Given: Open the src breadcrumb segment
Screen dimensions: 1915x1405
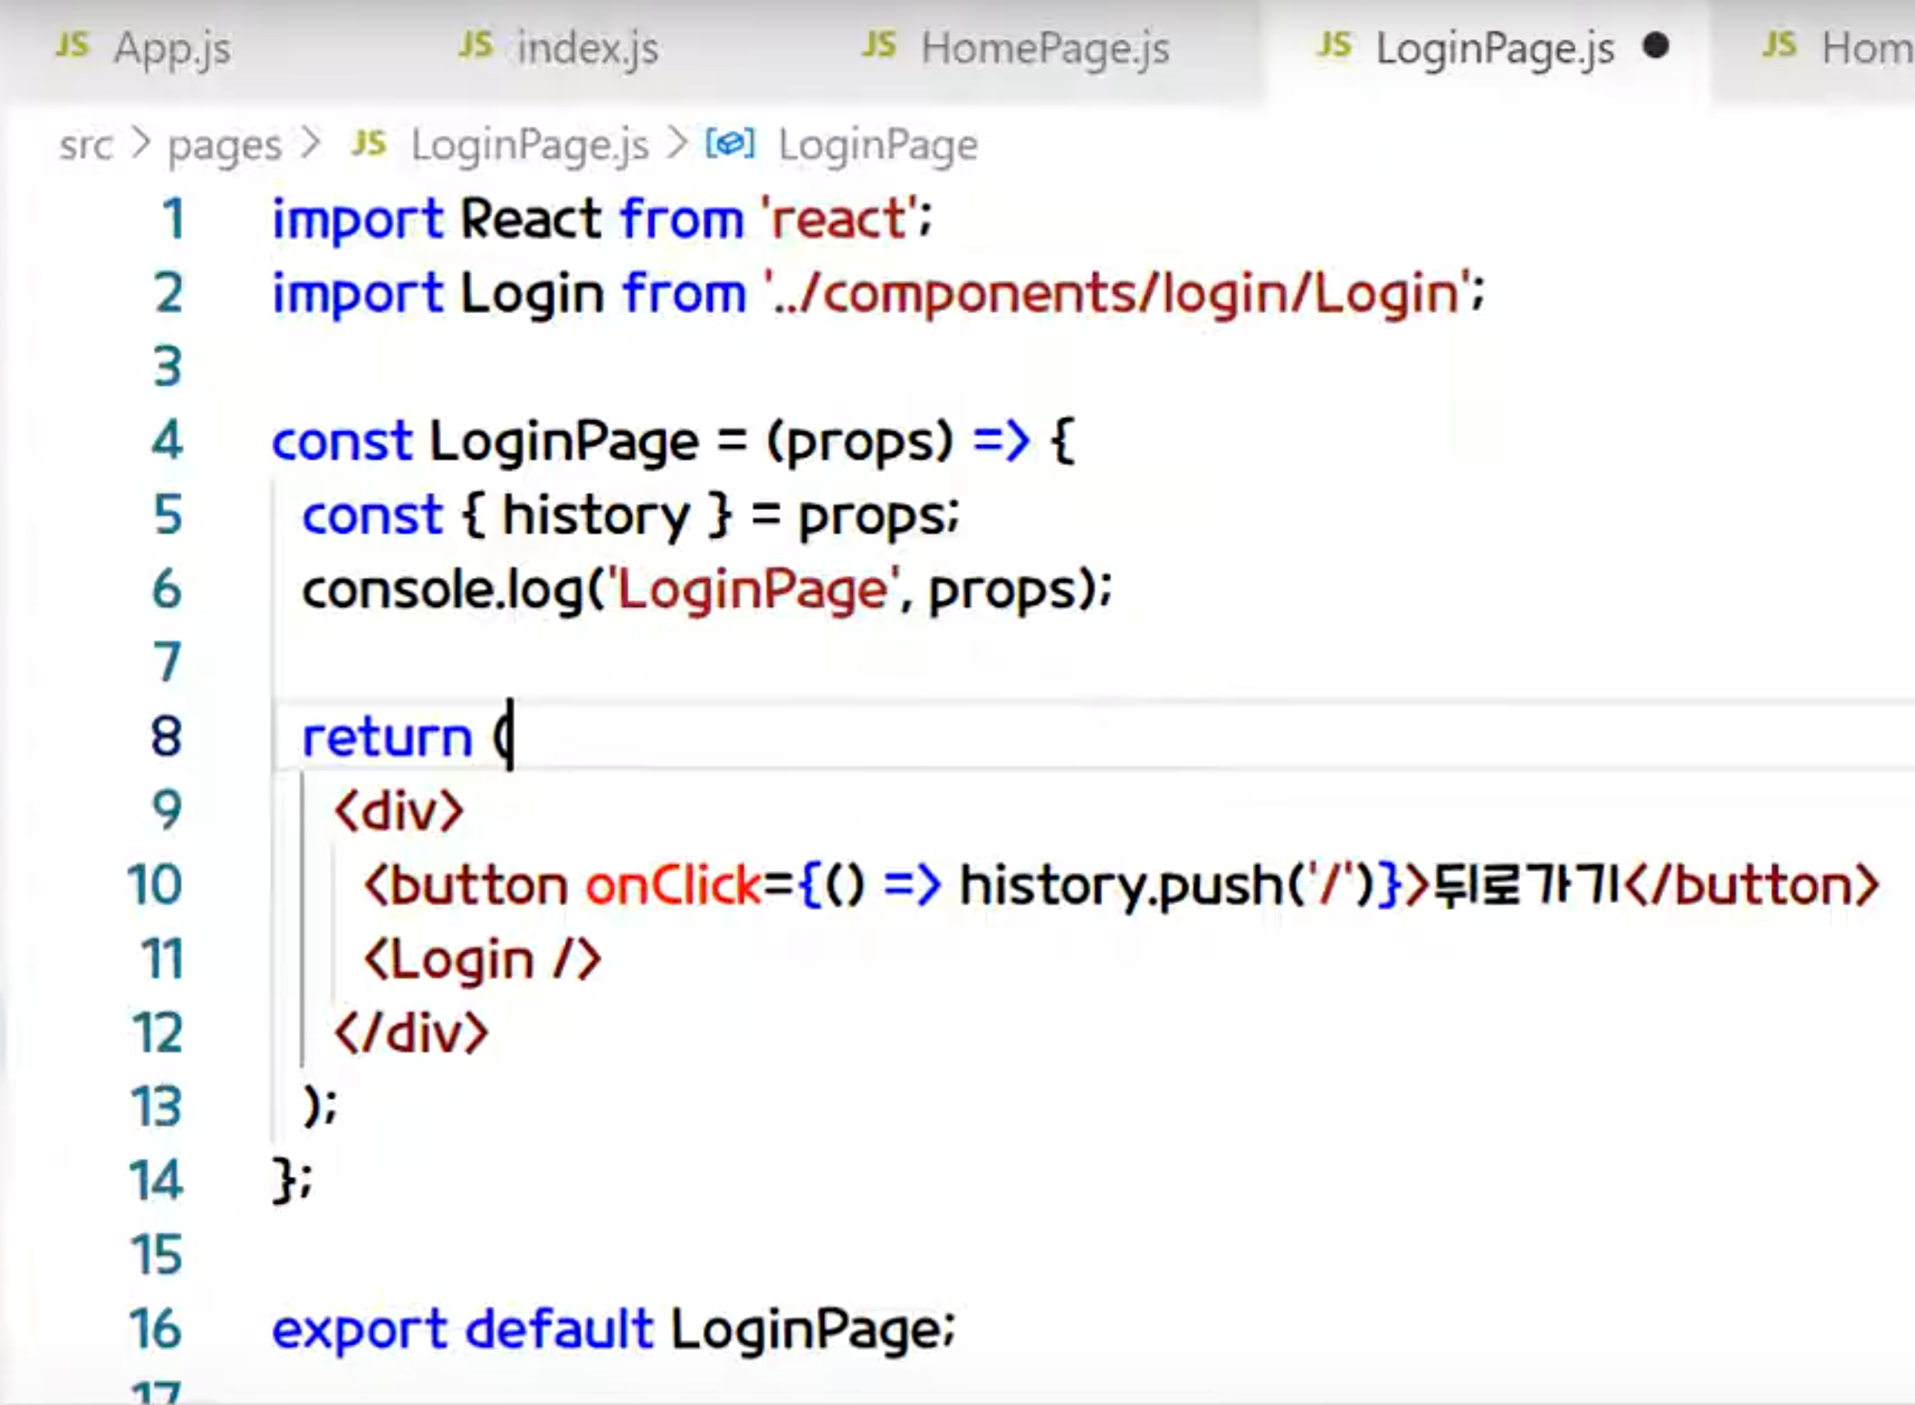Looking at the screenshot, I should coord(86,145).
